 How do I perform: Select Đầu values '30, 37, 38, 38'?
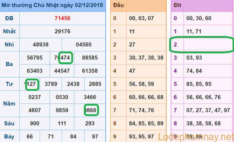[146, 58]
